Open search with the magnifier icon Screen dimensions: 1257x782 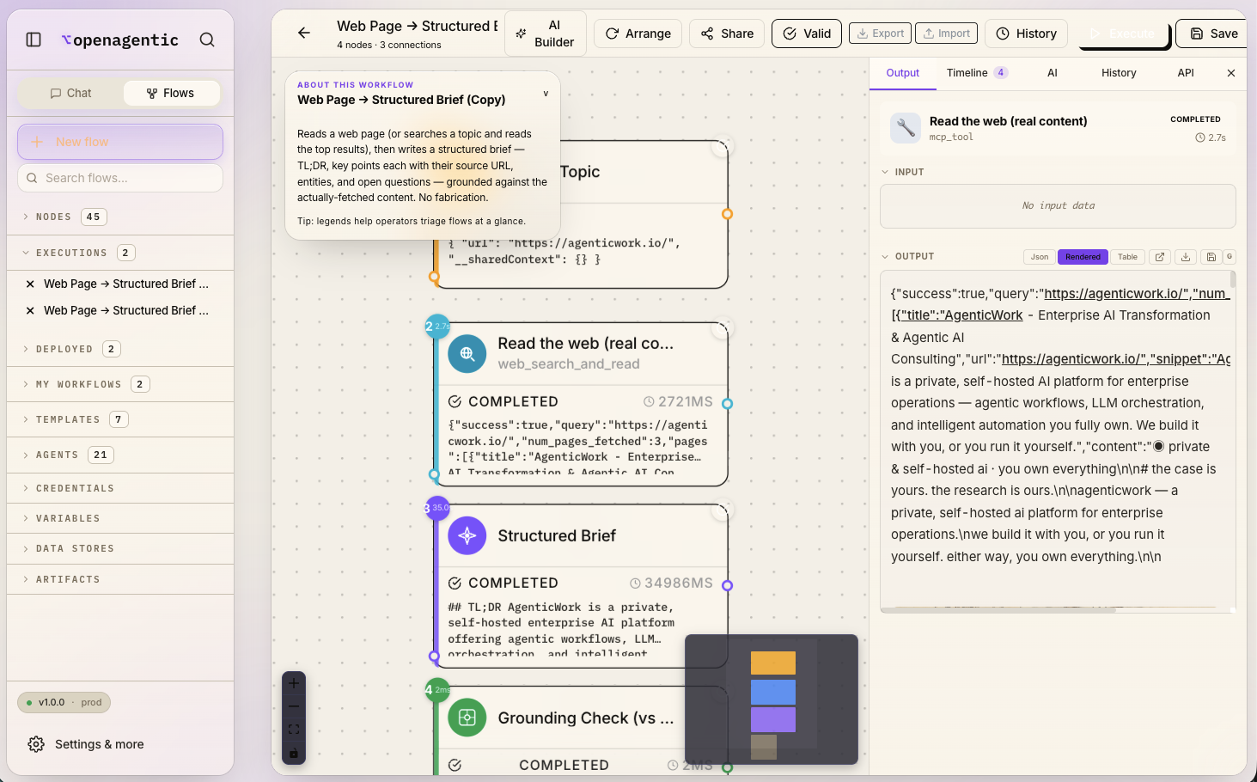click(x=207, y=40)
